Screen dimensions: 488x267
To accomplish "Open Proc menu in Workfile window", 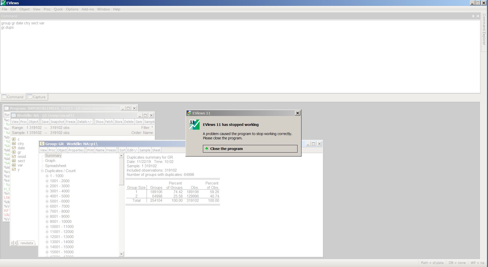I will (24, 122).
